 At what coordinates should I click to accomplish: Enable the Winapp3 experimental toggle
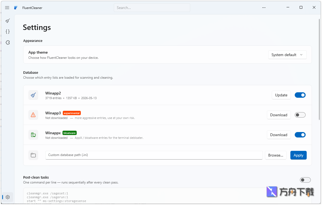[x=300, y=115]
